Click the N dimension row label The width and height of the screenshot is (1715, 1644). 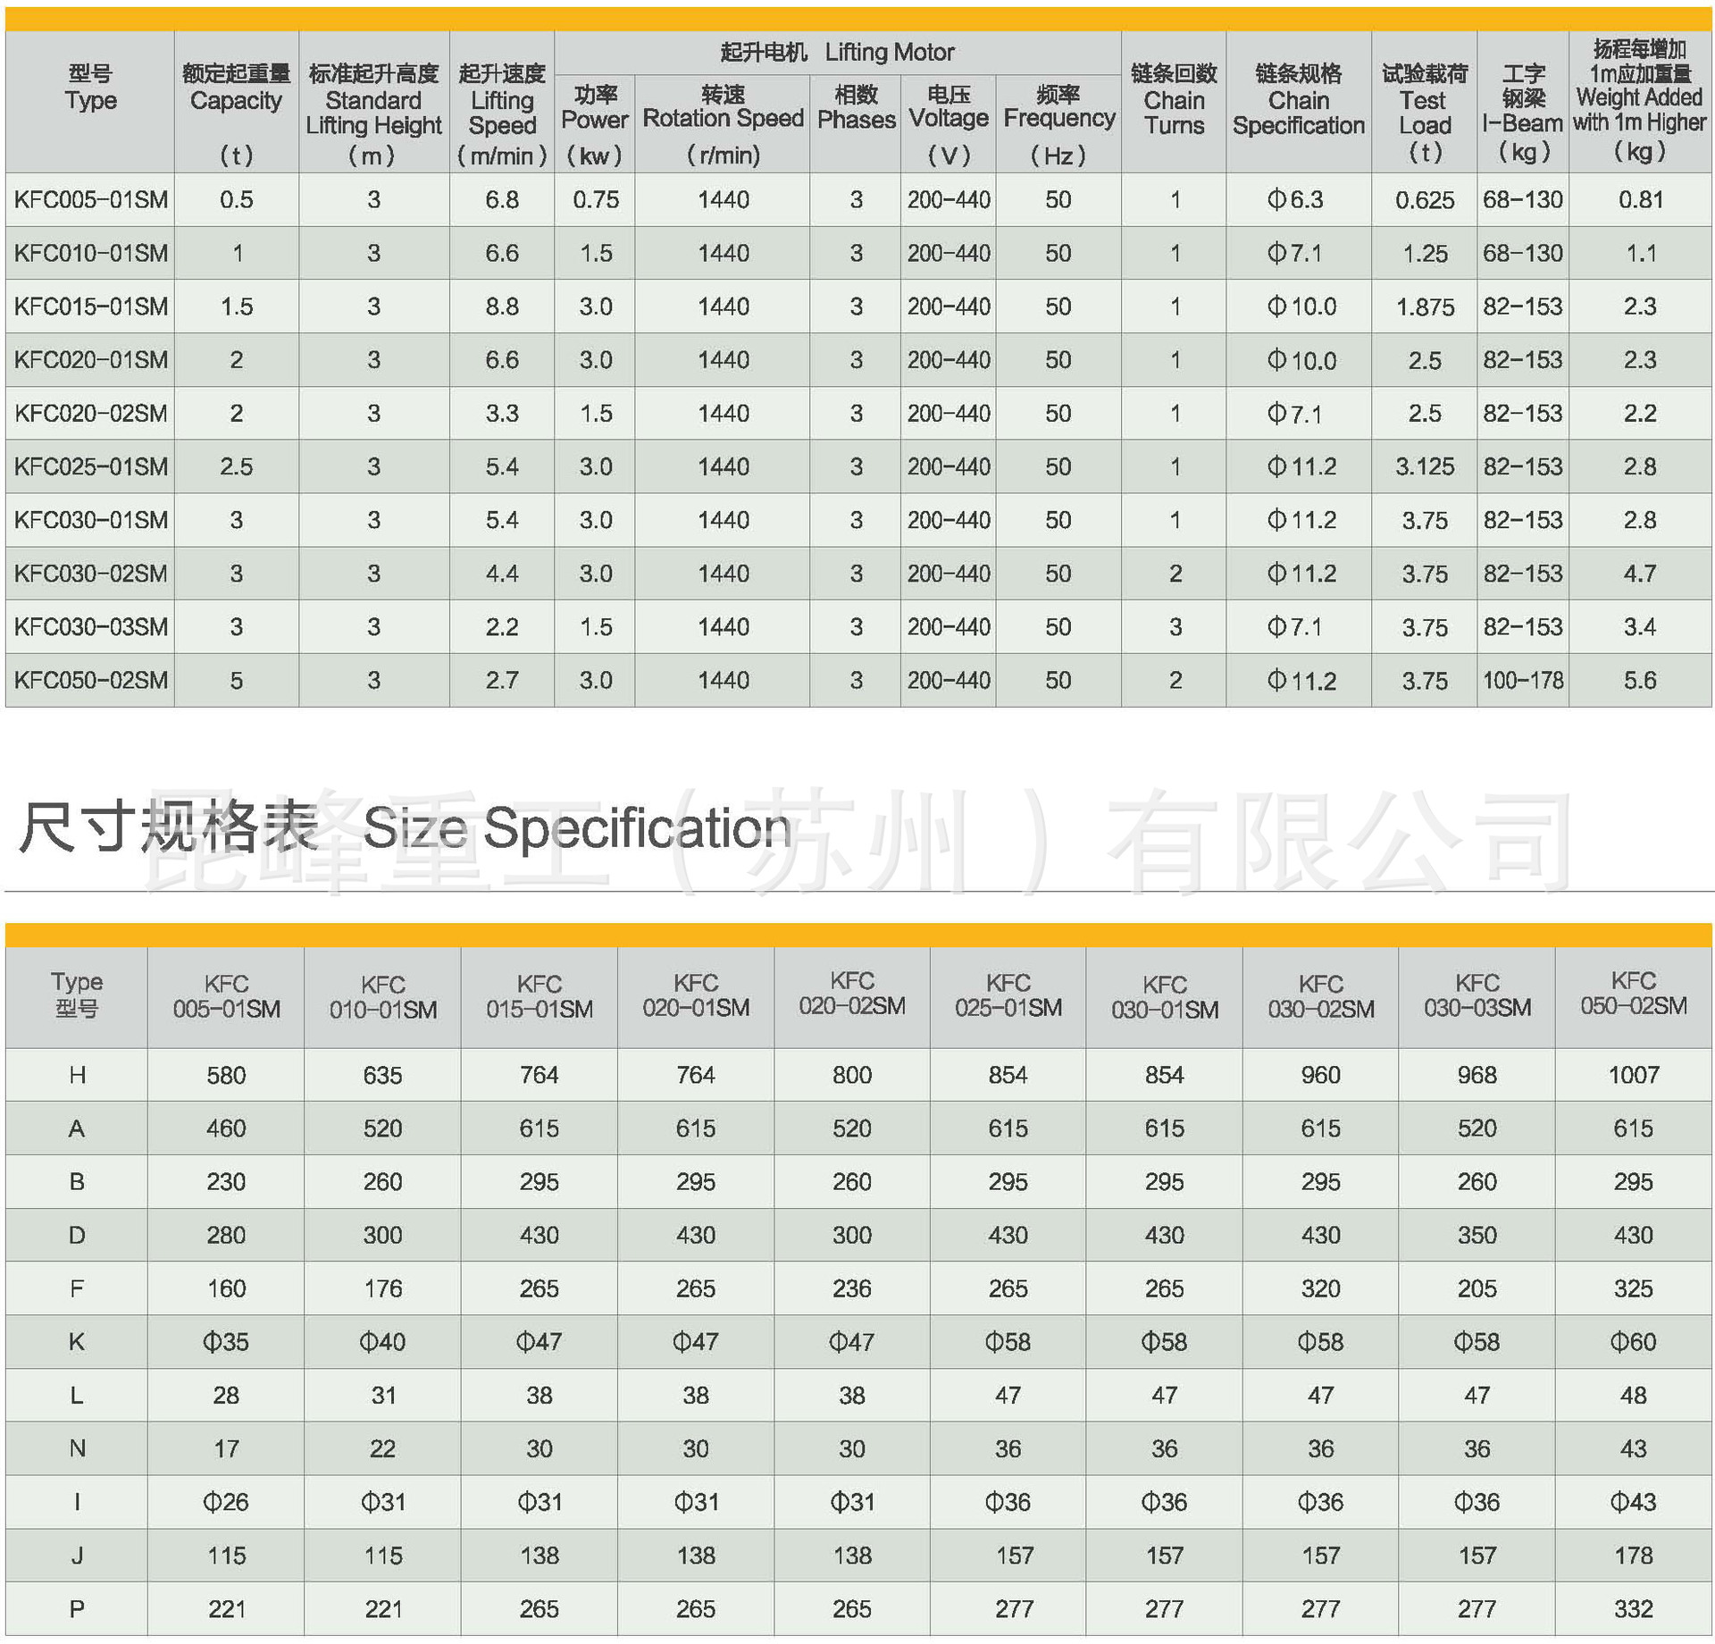click(x=77, y=1448)
